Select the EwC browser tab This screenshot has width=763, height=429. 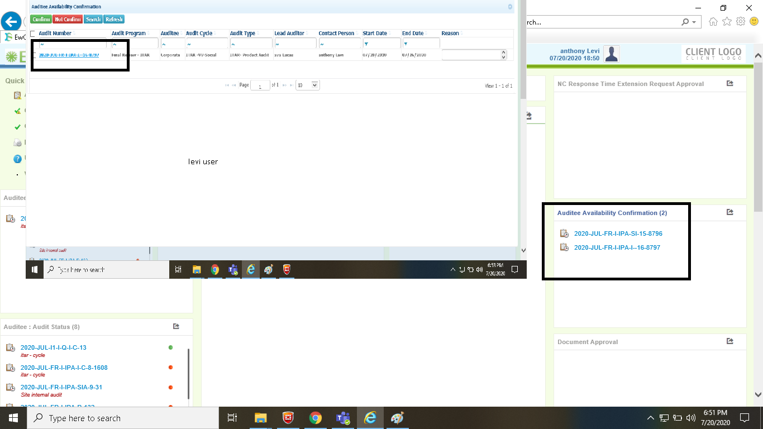coord(14,37)
